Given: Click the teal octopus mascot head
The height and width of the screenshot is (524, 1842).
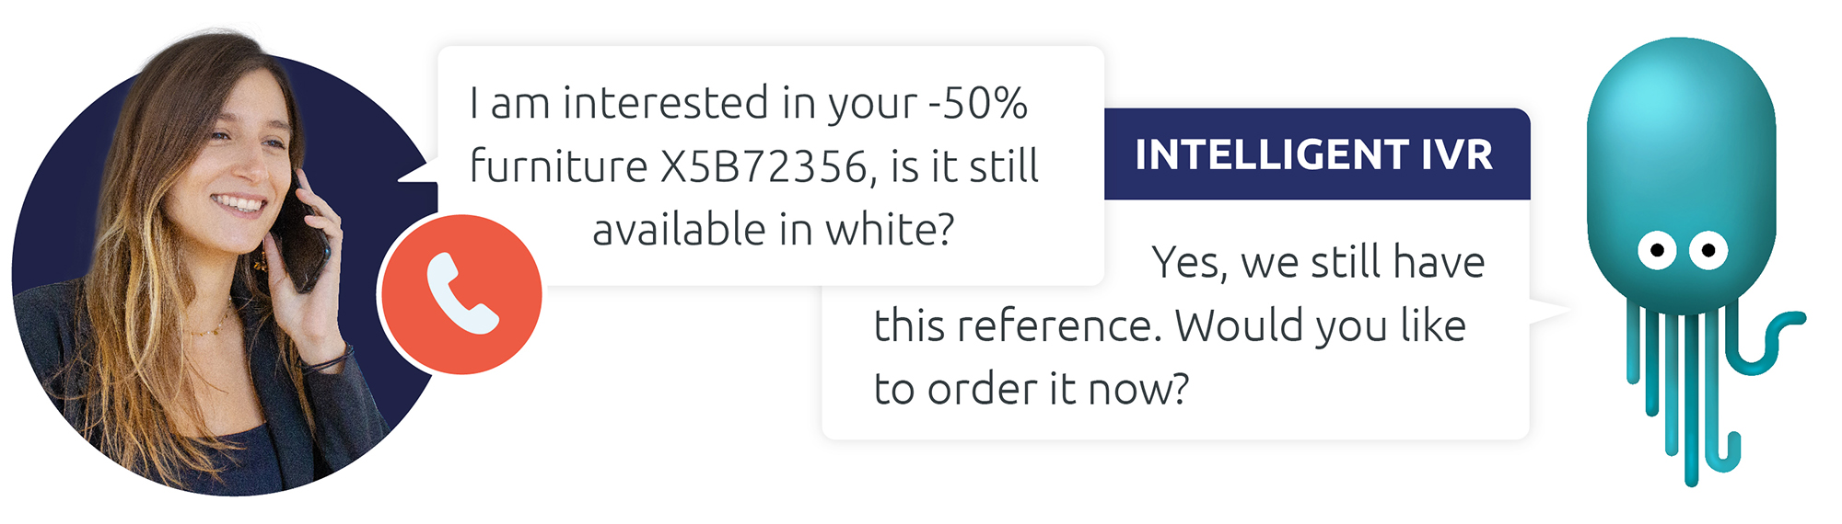Looking at the screenshot, I should pos(1681,147).
